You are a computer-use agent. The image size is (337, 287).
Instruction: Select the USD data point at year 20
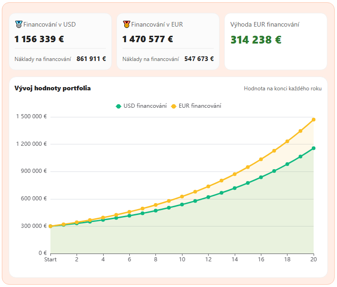(314, 148)
